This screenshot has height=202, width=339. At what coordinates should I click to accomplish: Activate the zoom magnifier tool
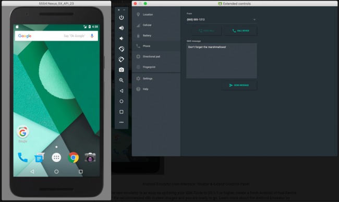[122, 80]
